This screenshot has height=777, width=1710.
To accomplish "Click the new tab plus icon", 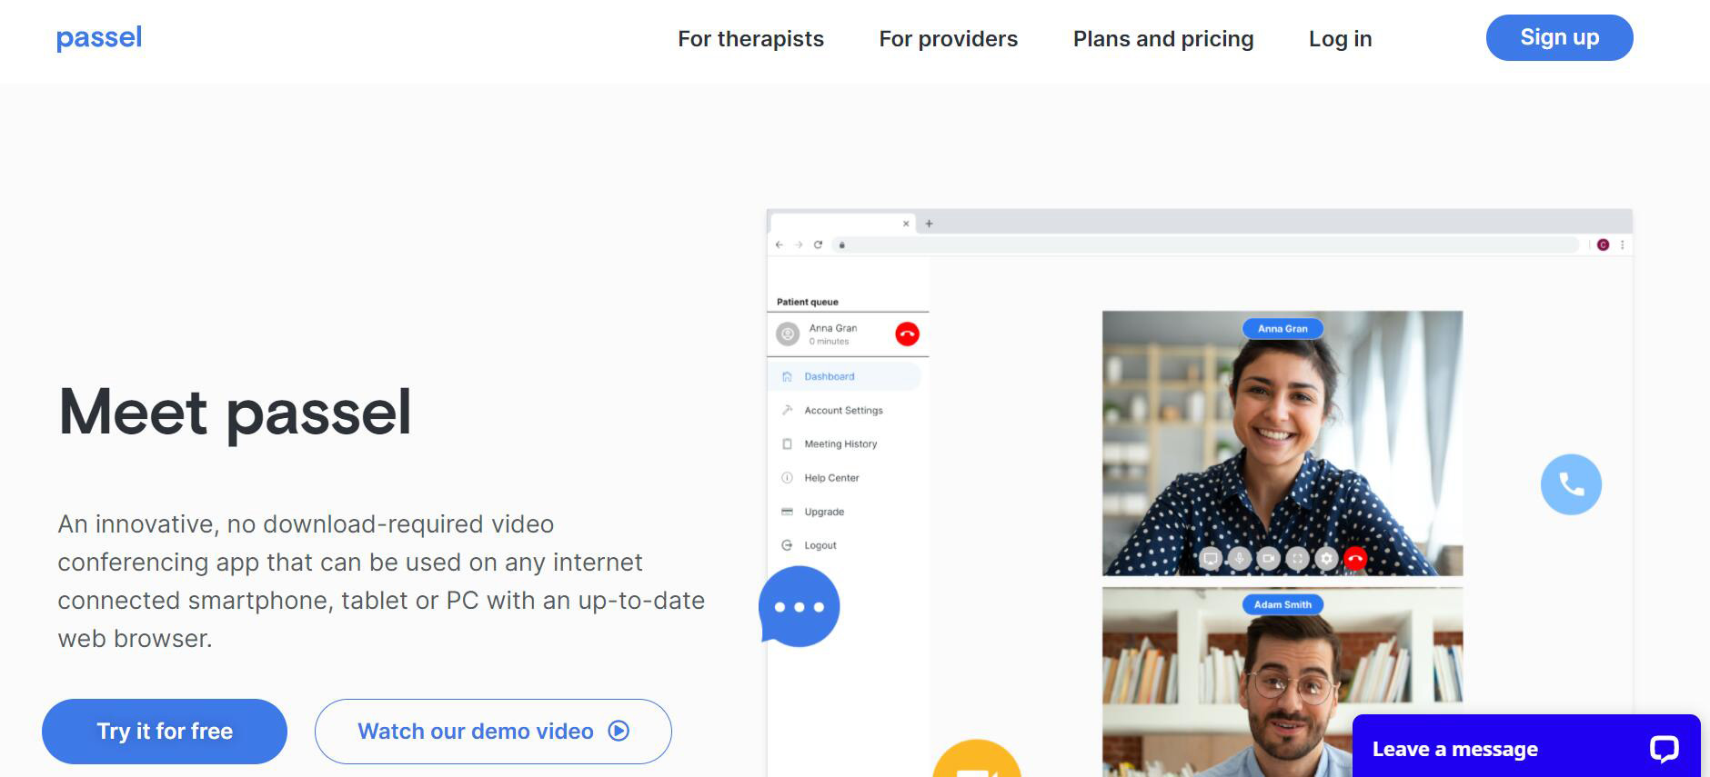I will (929, 224).
